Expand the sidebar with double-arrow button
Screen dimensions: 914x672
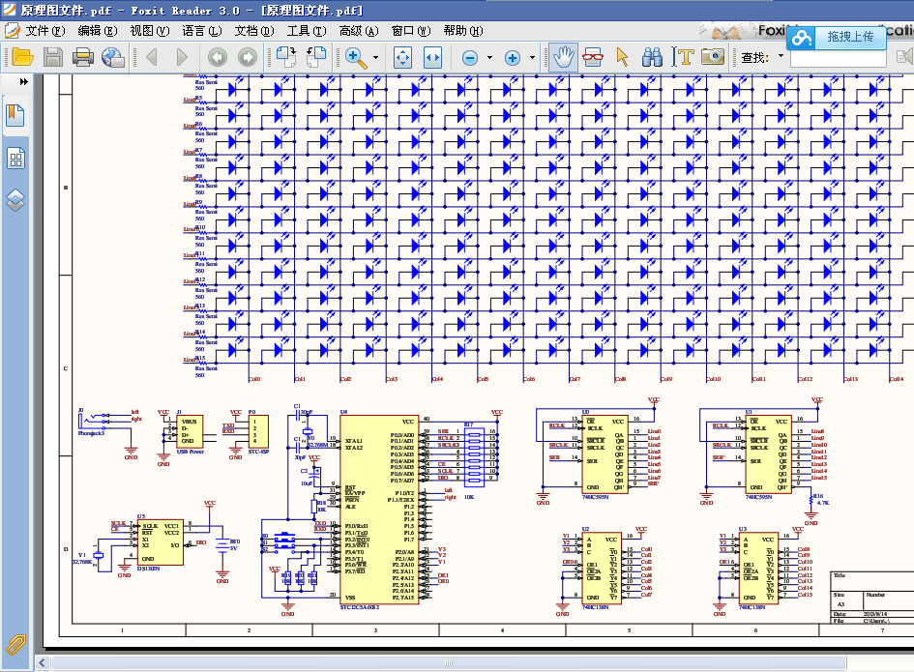tap(23, 82)
